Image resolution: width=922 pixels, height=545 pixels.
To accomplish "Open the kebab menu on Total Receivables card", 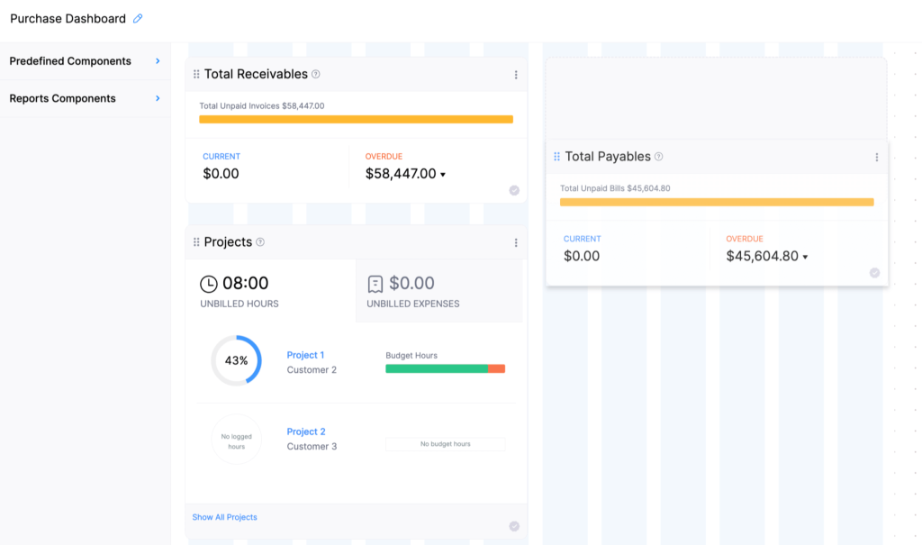I will click(x=516, y=74).
